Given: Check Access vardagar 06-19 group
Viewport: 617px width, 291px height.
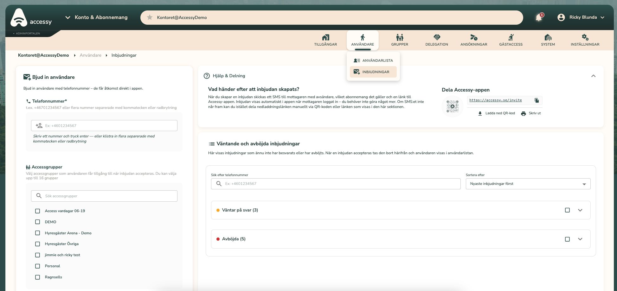Looking at the screenshot, I should (37, 211).
